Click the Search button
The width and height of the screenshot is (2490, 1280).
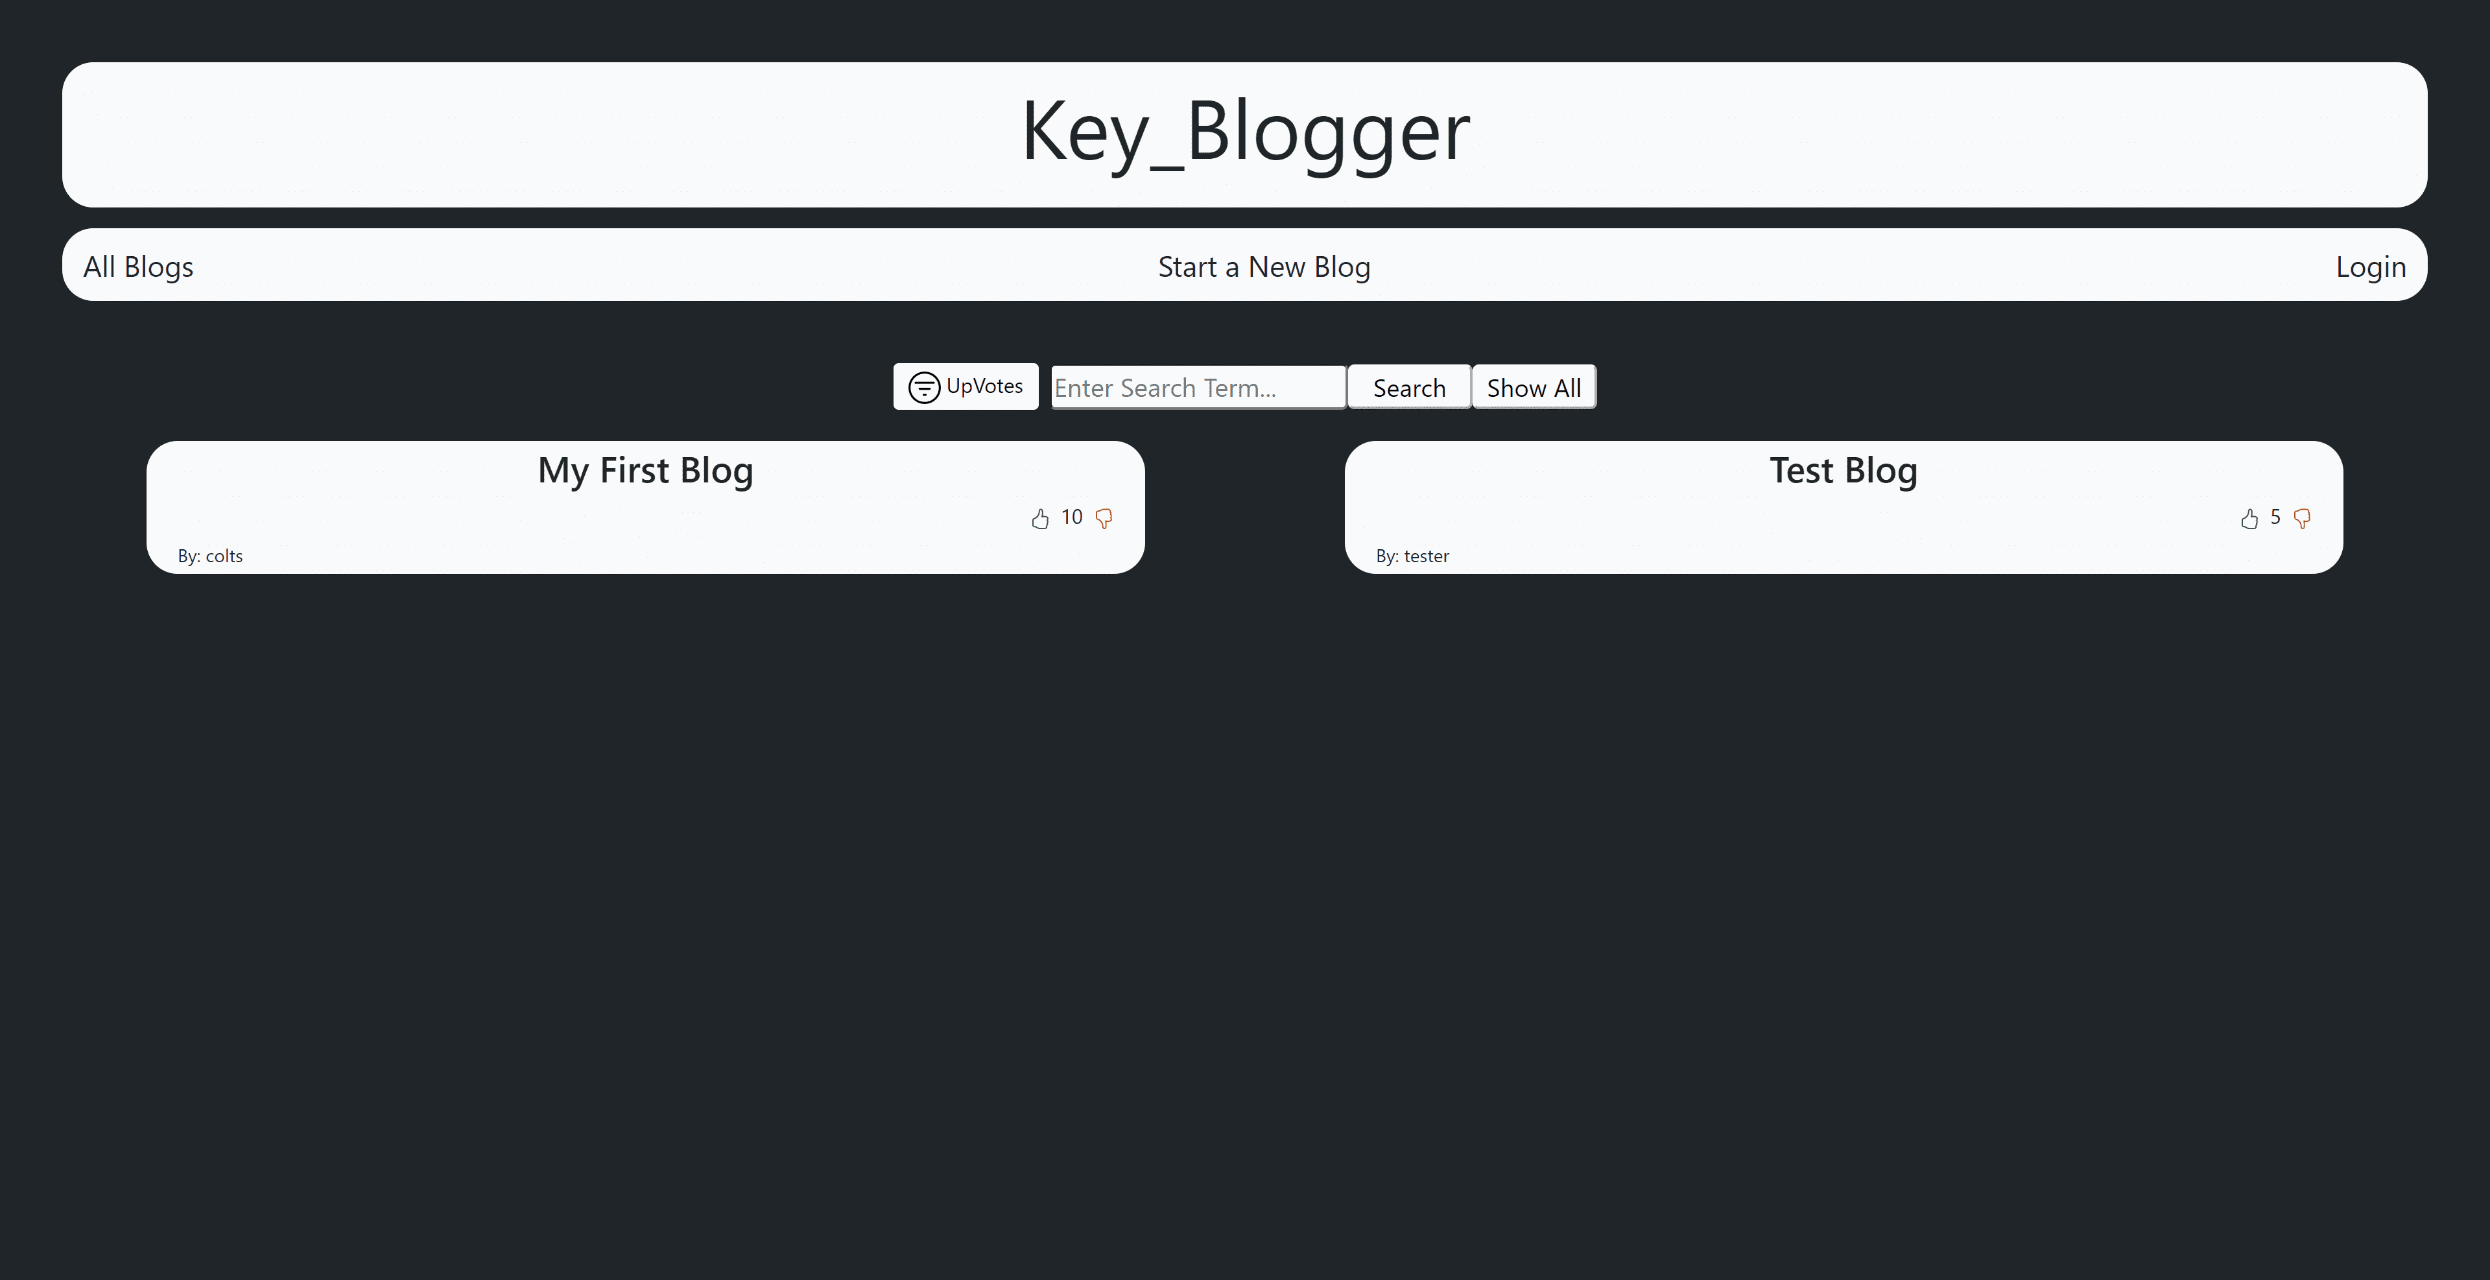[x=1408, y=387]
